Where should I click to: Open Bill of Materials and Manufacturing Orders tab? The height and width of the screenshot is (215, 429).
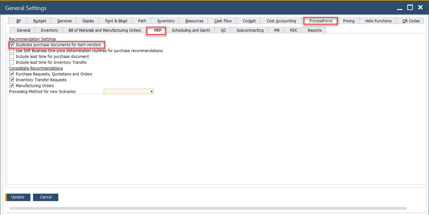(x=105, y=30)
